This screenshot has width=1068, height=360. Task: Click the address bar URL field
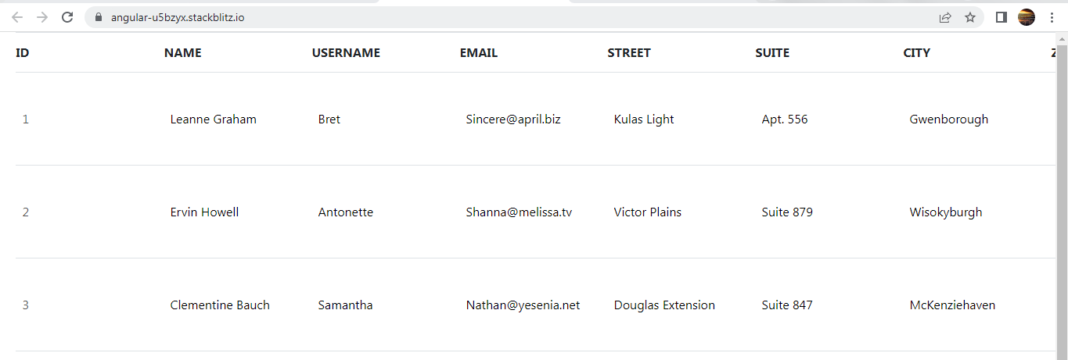[469, 17]
